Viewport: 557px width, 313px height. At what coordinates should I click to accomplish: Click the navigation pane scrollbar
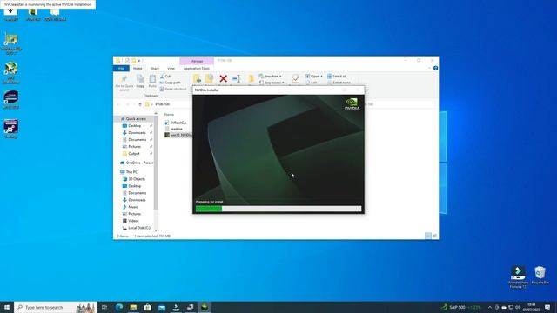click(156, 163)
